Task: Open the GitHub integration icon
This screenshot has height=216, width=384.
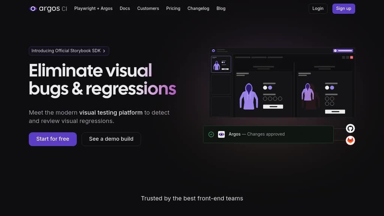Action: tap(350, 128)
